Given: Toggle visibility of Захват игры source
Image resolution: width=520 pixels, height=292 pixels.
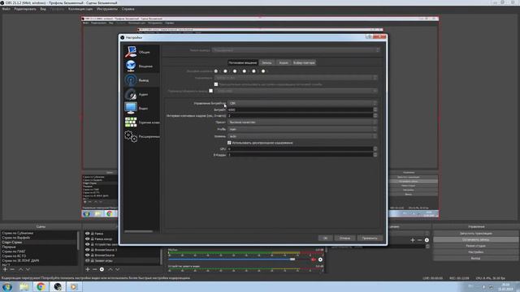Looking at the screenshot, I should pyautogui.click(x=88, y=260).
